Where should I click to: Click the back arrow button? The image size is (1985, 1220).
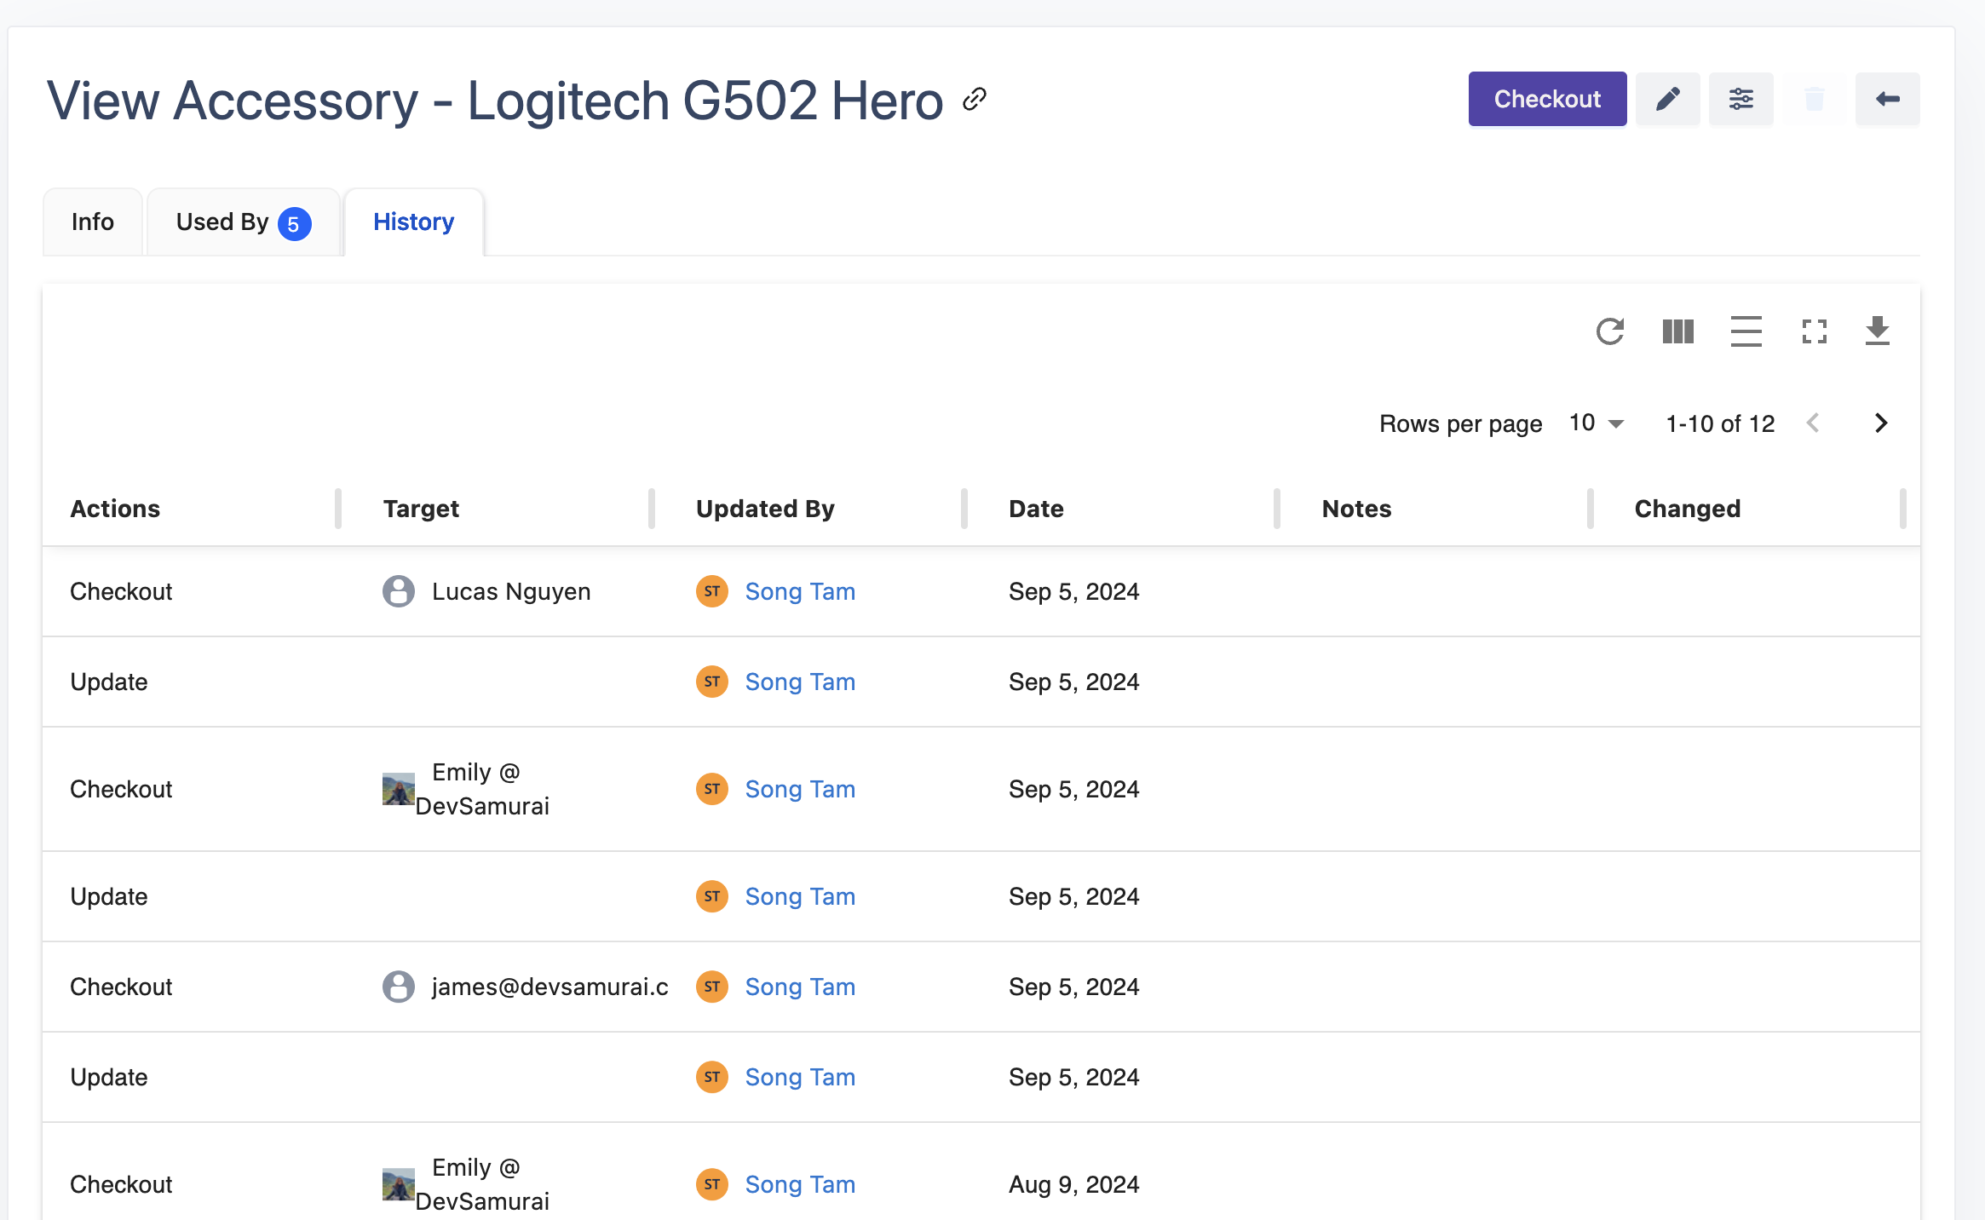pyautogui.click(x=1887, y=99)
